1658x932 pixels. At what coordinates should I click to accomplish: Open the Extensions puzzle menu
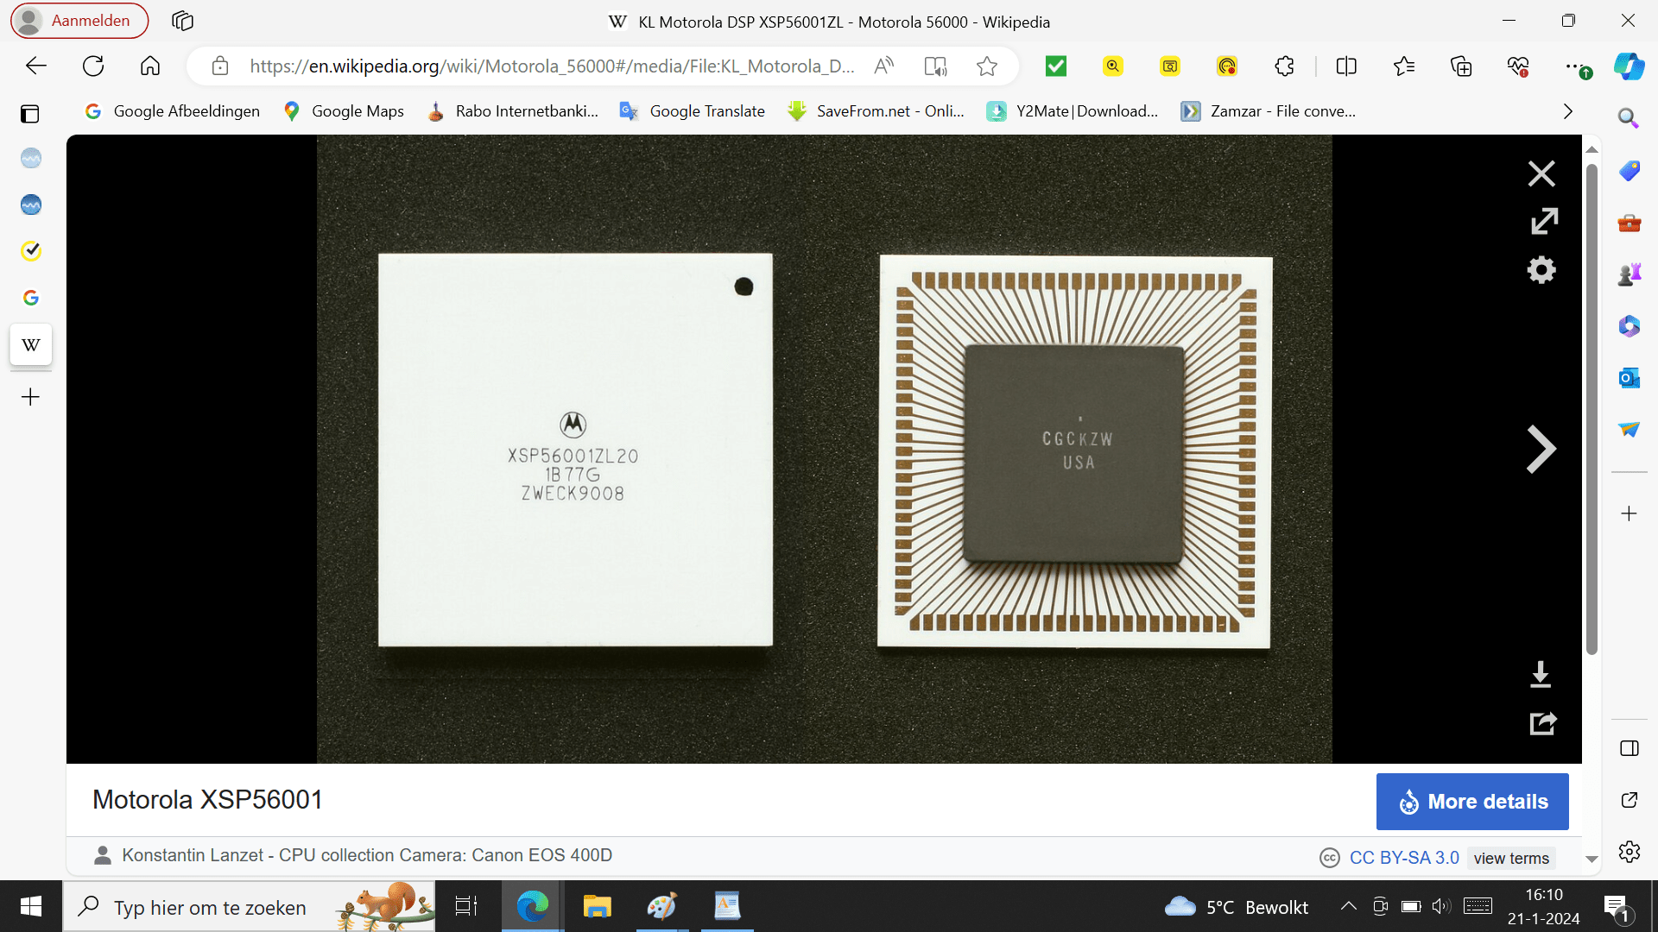tap(1285, 66)
